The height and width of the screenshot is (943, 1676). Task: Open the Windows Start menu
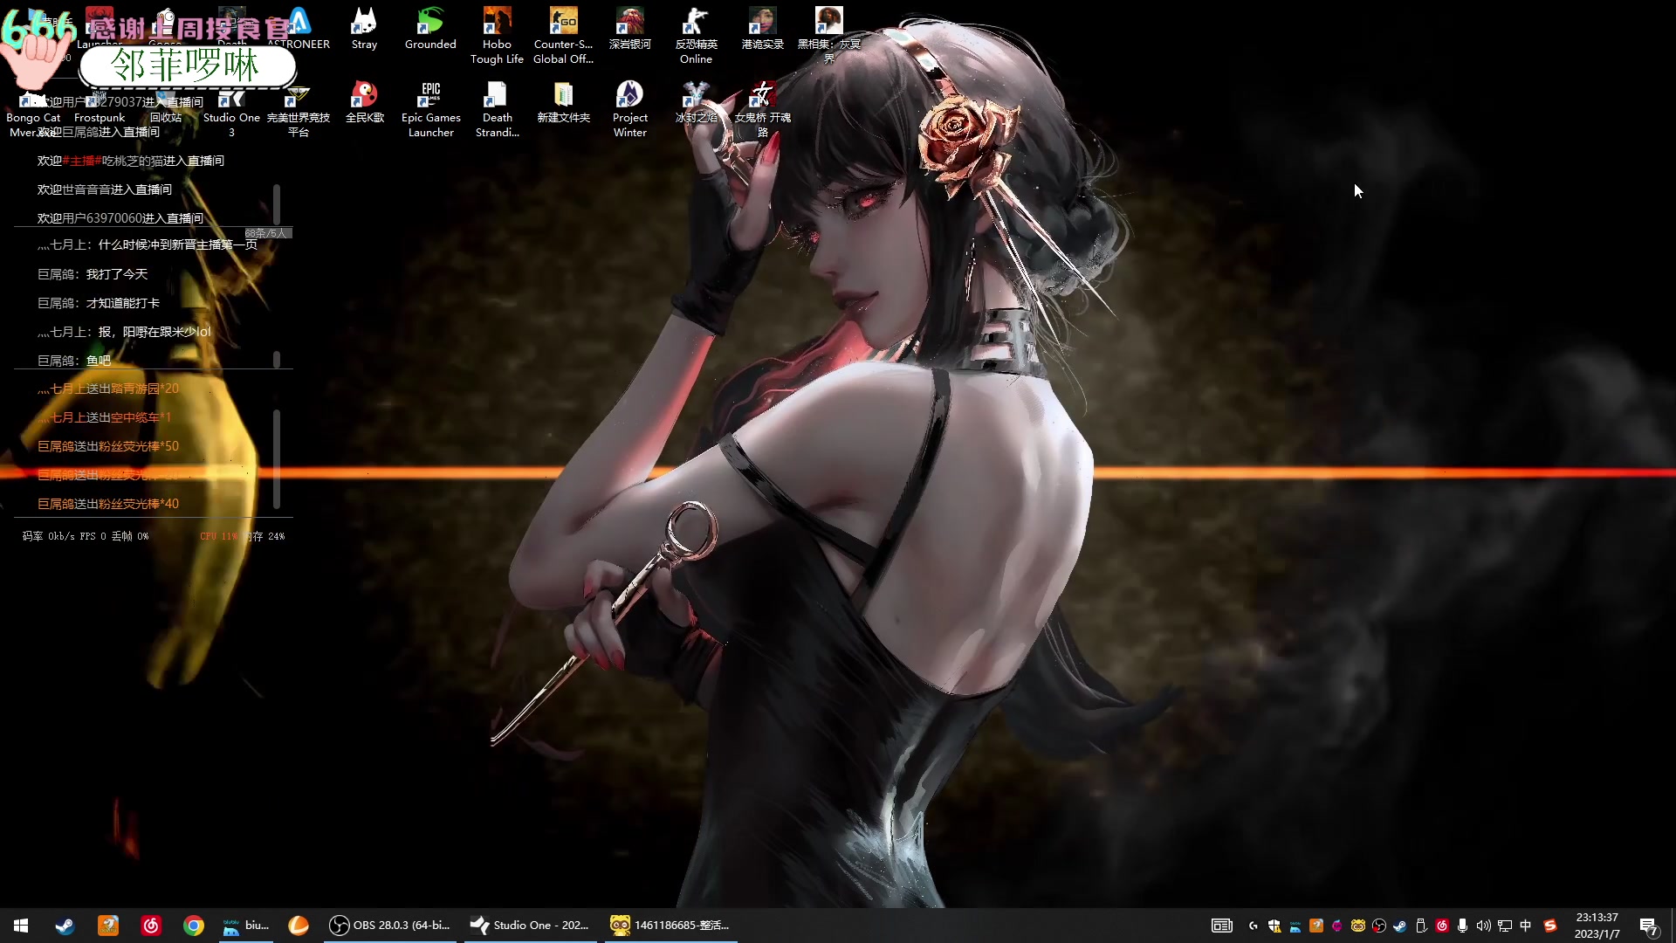point(21,926)
